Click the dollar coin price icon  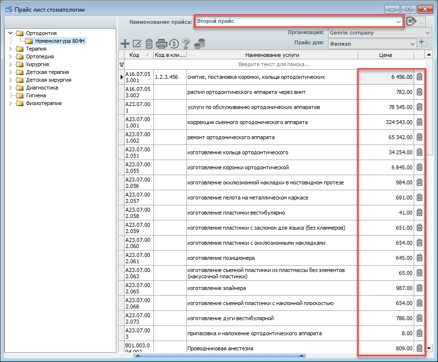tap(174, 44)
